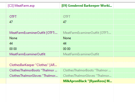The image size is (135, 102).
Task: Select the [E9] Gendered Barkeeper Worki... column header
Action: click(x=86, y=6)
